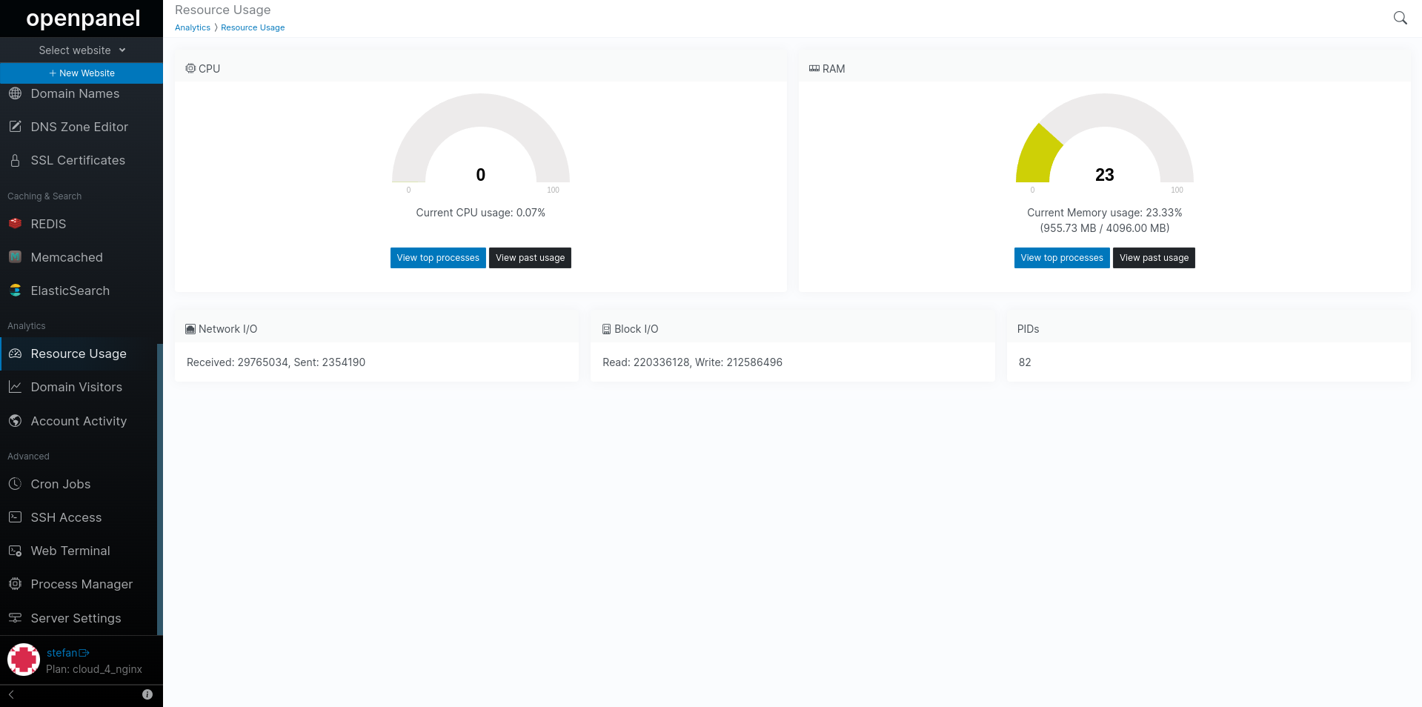This screenshot has width=1422, height=707.
Task: Open Cron Jobs menu item
Action: [x=79, y=484]
